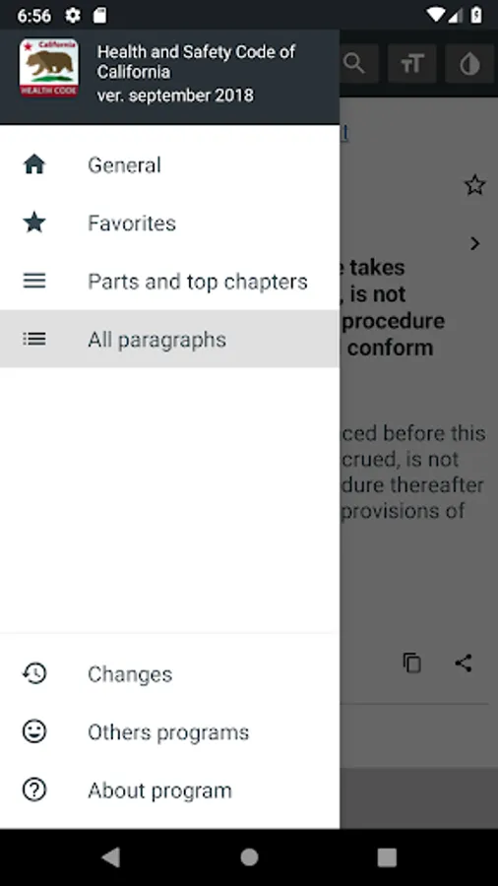This screenshot has width=498, height=886.
Task: Open About program help entry
Action: coord(169,790)
